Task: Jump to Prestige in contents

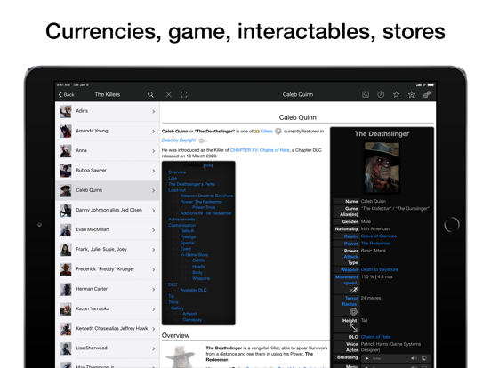Action: (x=188, y=236)
